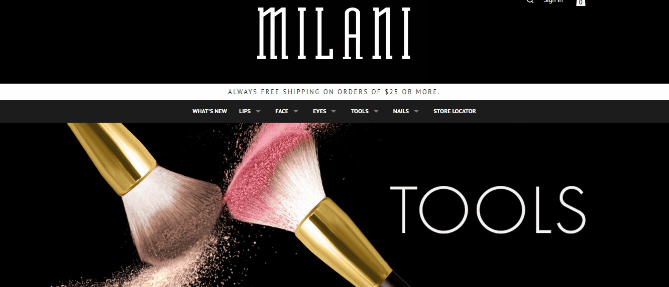Open the shopping cart icon
Screen dimensions: 669x287
[x=581, y=3]
